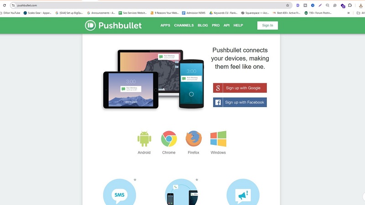Open the APPS menu item

click(165, 26)
